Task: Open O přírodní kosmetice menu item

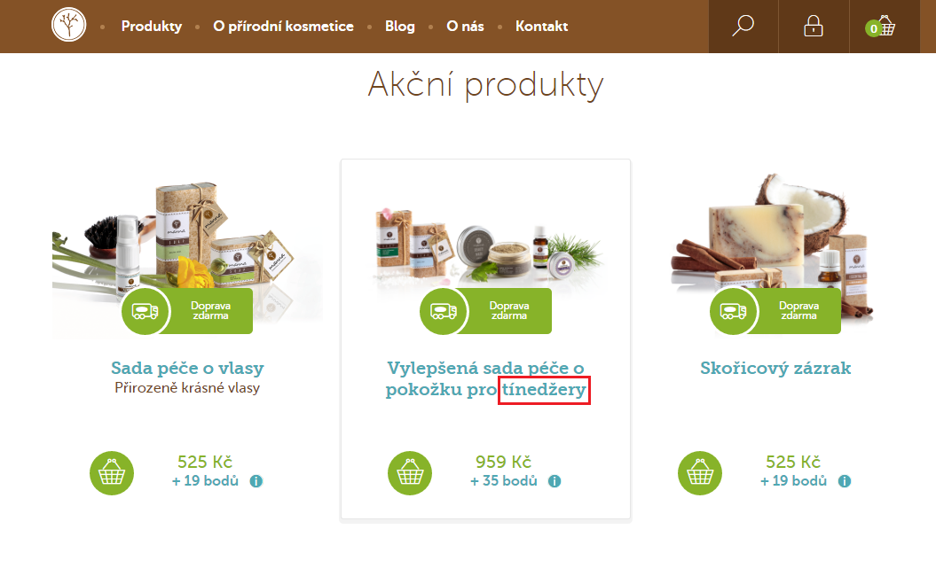Action: pos(284,27)
